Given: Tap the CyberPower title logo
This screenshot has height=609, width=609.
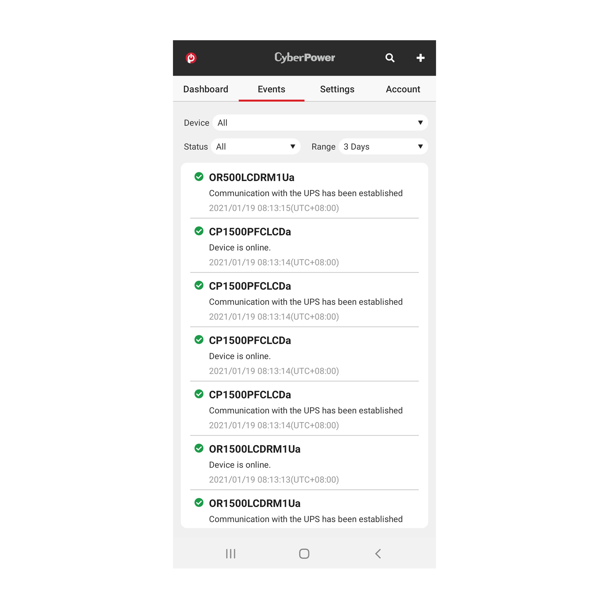Looking at the screenshot, I should pos(304,57).
